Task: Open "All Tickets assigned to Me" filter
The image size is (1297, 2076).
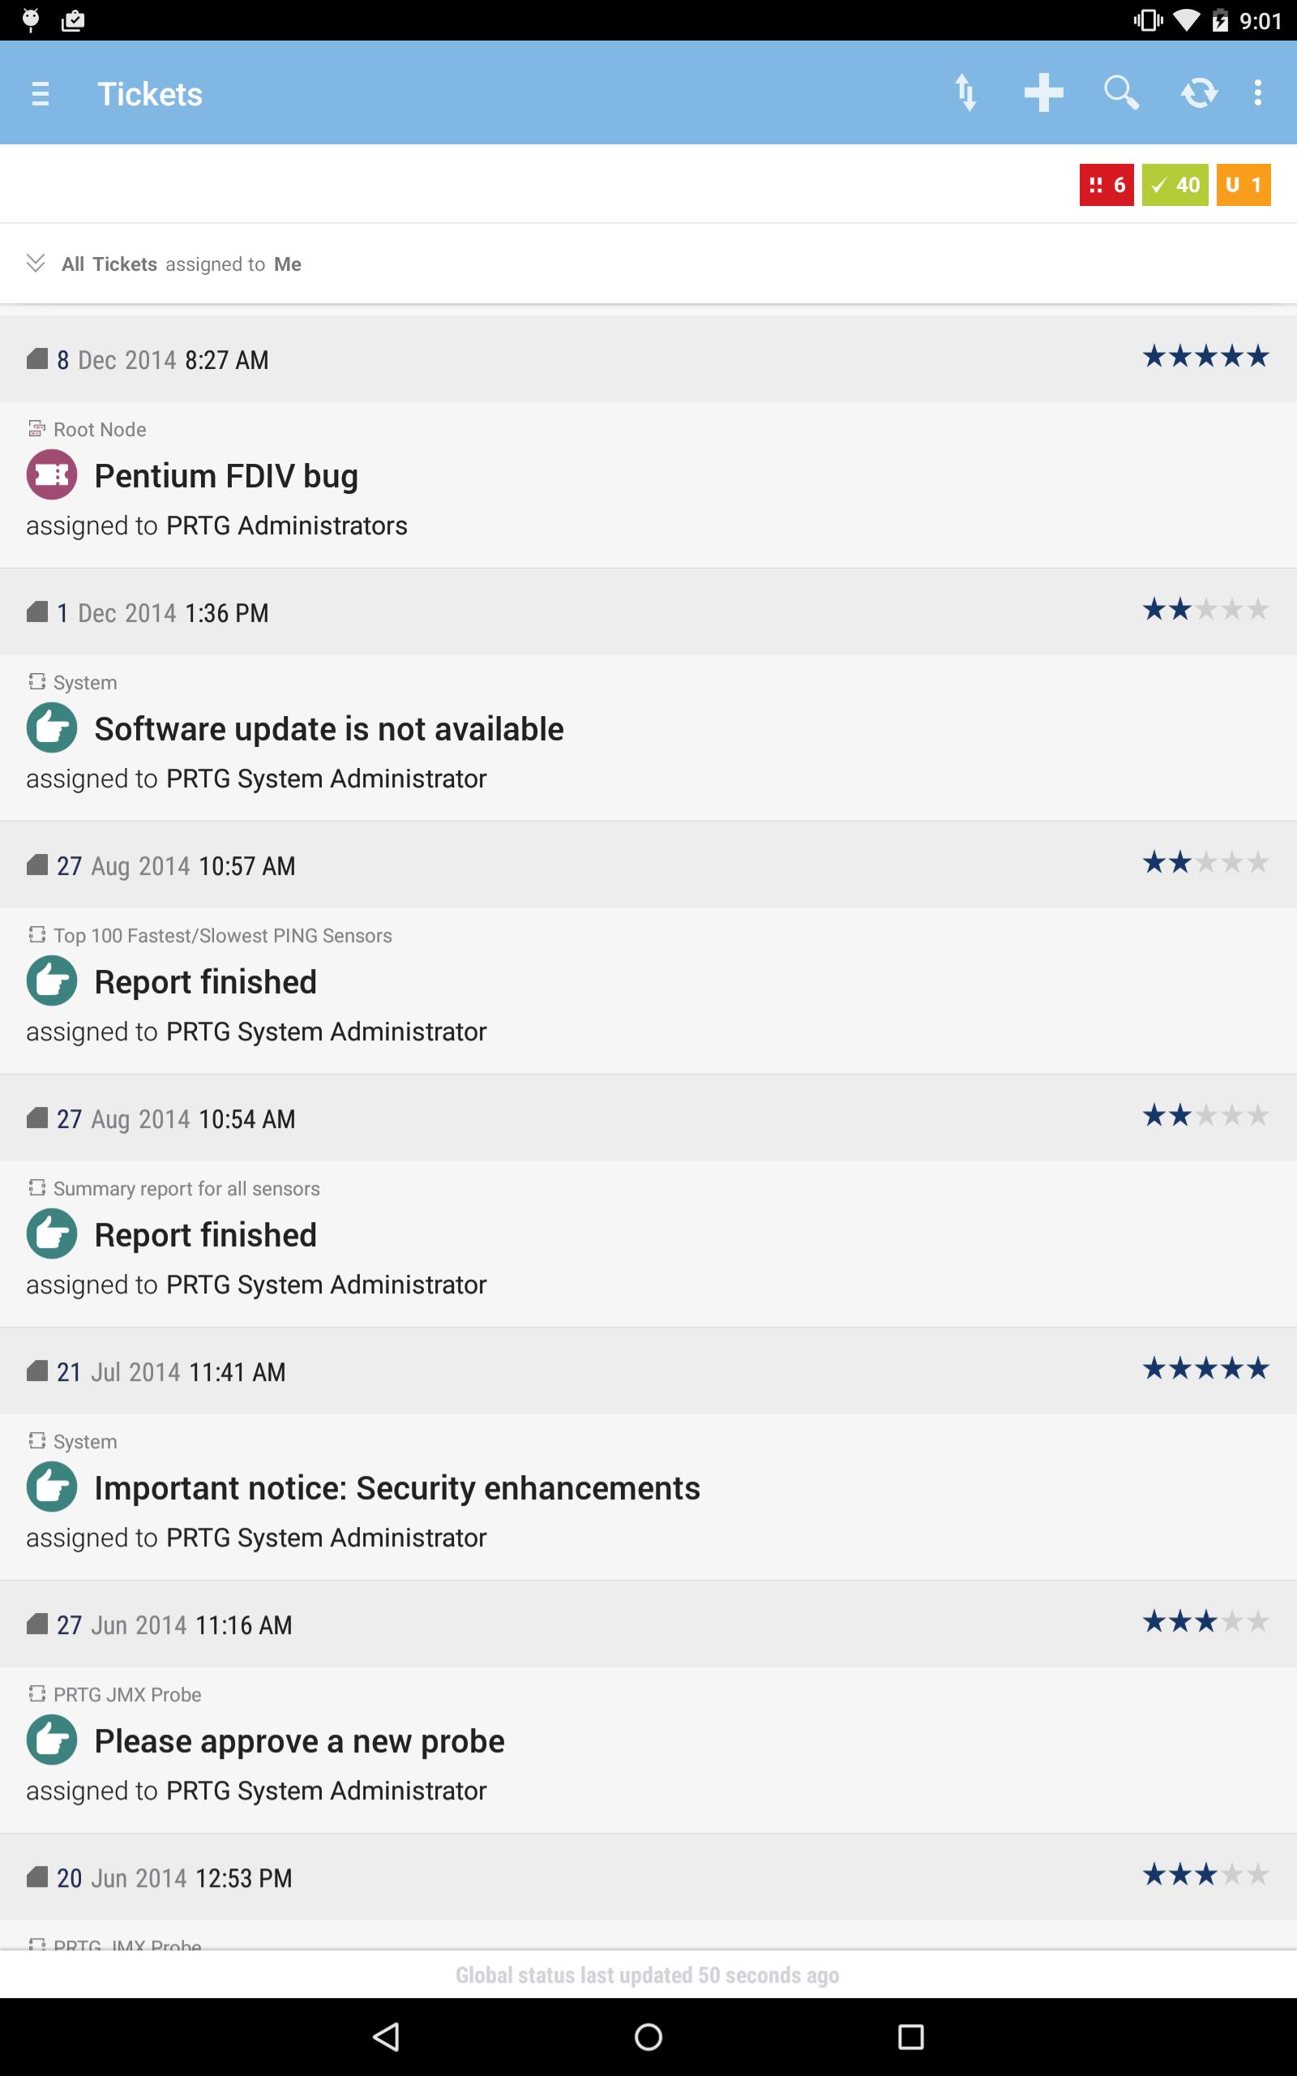Action: pyautogui.click(x=181, y=264)
